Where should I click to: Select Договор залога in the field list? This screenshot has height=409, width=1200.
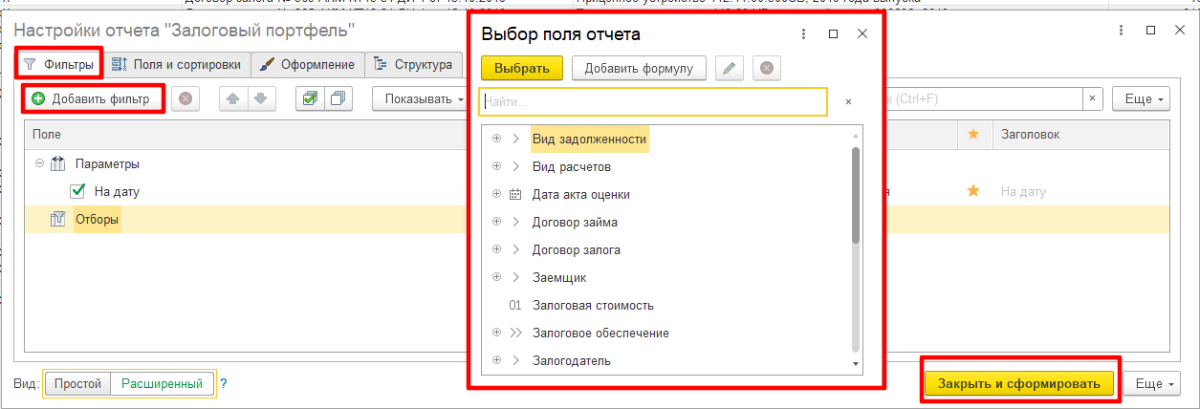pyautogui.click(x=577, y=249)
